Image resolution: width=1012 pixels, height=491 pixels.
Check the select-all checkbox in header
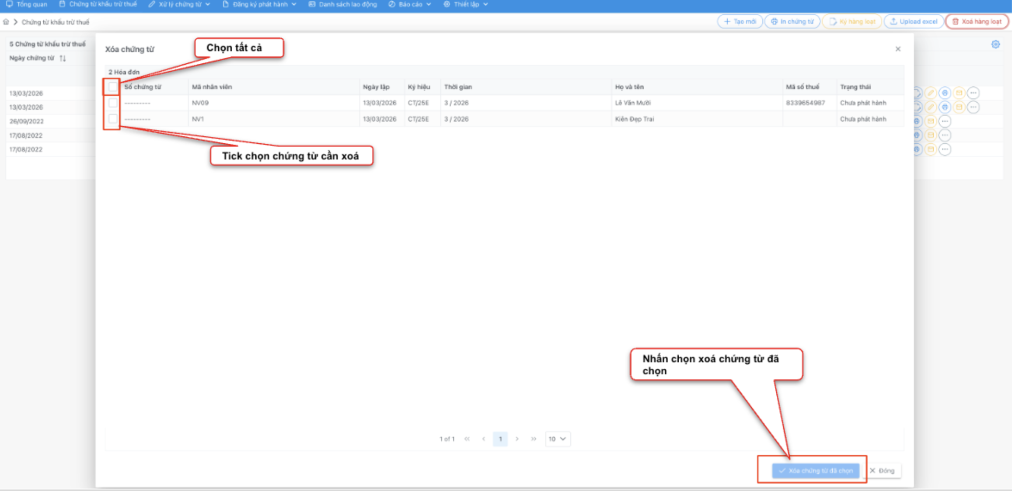pyautogui.click(x=113, y=87)
